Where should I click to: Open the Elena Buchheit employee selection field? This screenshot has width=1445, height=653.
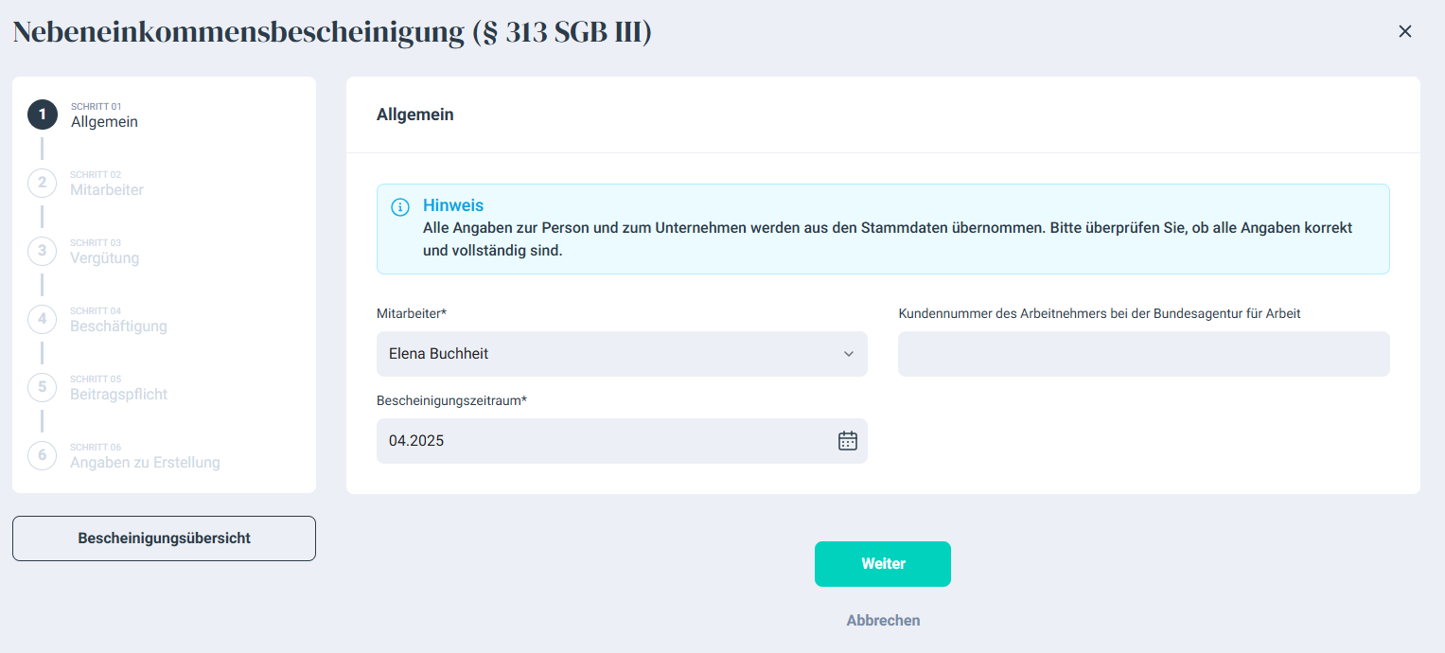tap(606, 354)
